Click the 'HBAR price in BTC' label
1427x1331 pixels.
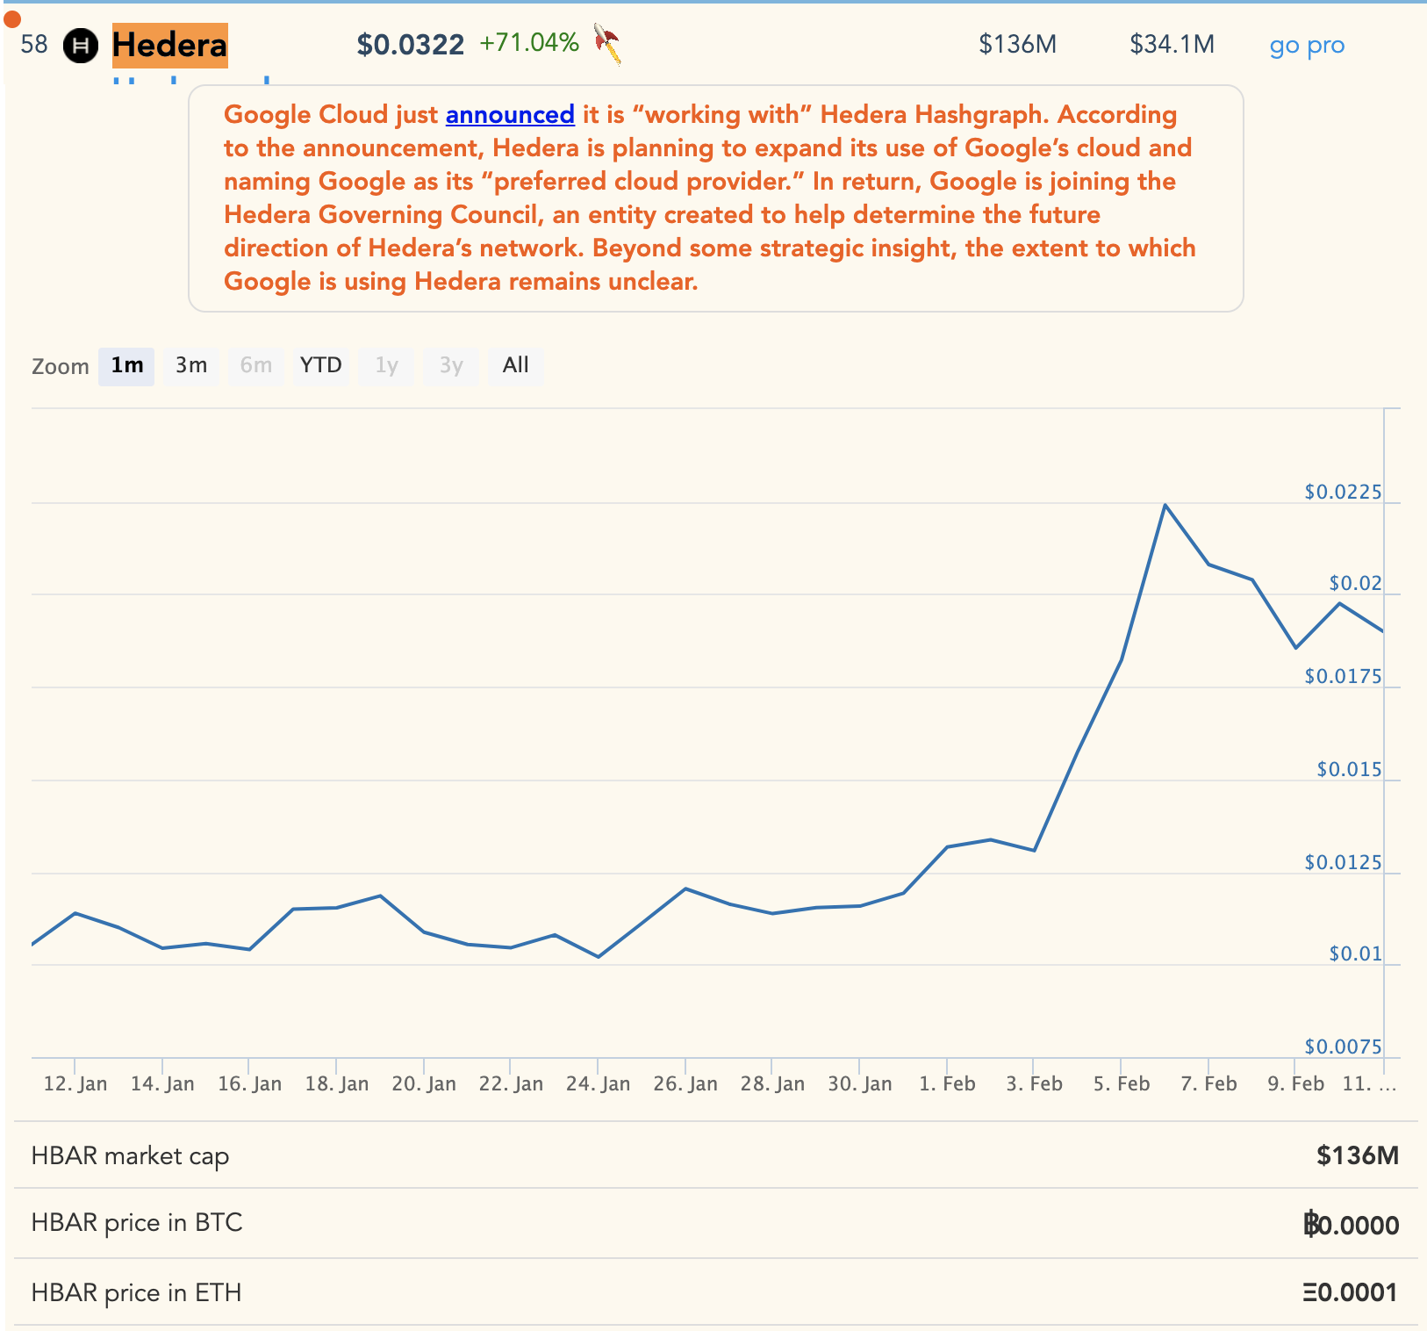tap(136, 1223)
